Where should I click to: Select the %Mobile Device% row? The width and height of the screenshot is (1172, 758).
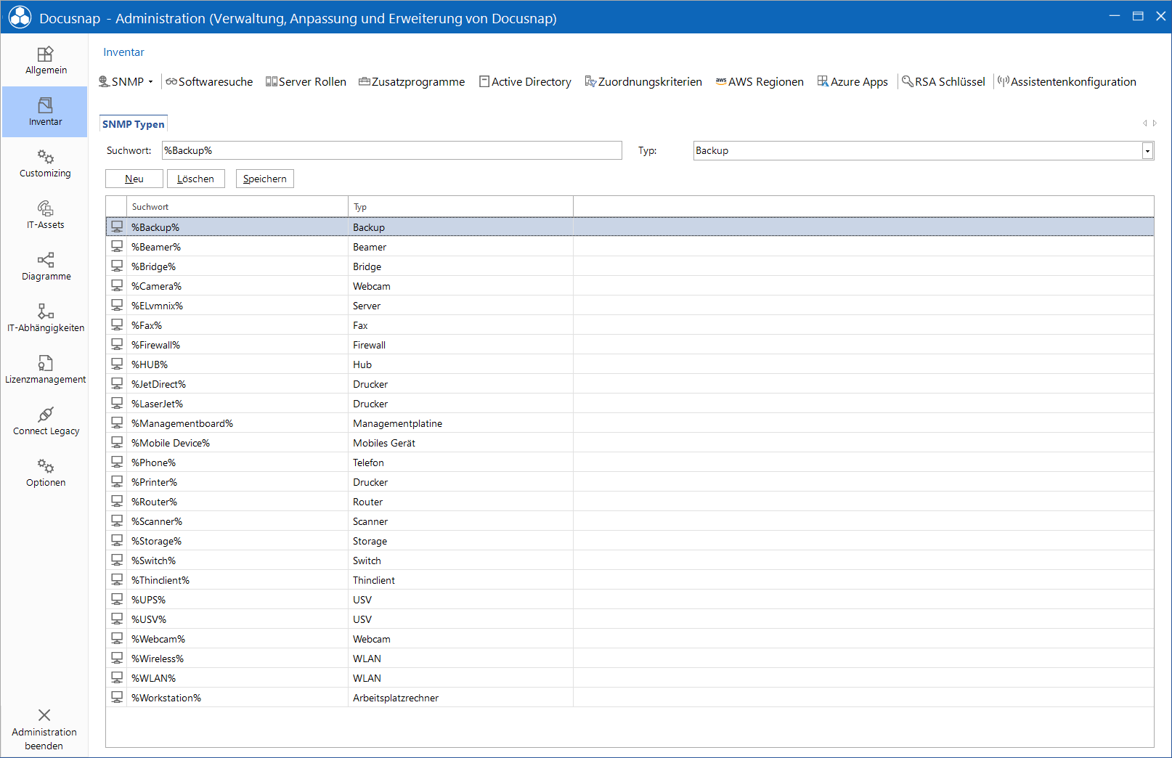[x=630, y=443]
